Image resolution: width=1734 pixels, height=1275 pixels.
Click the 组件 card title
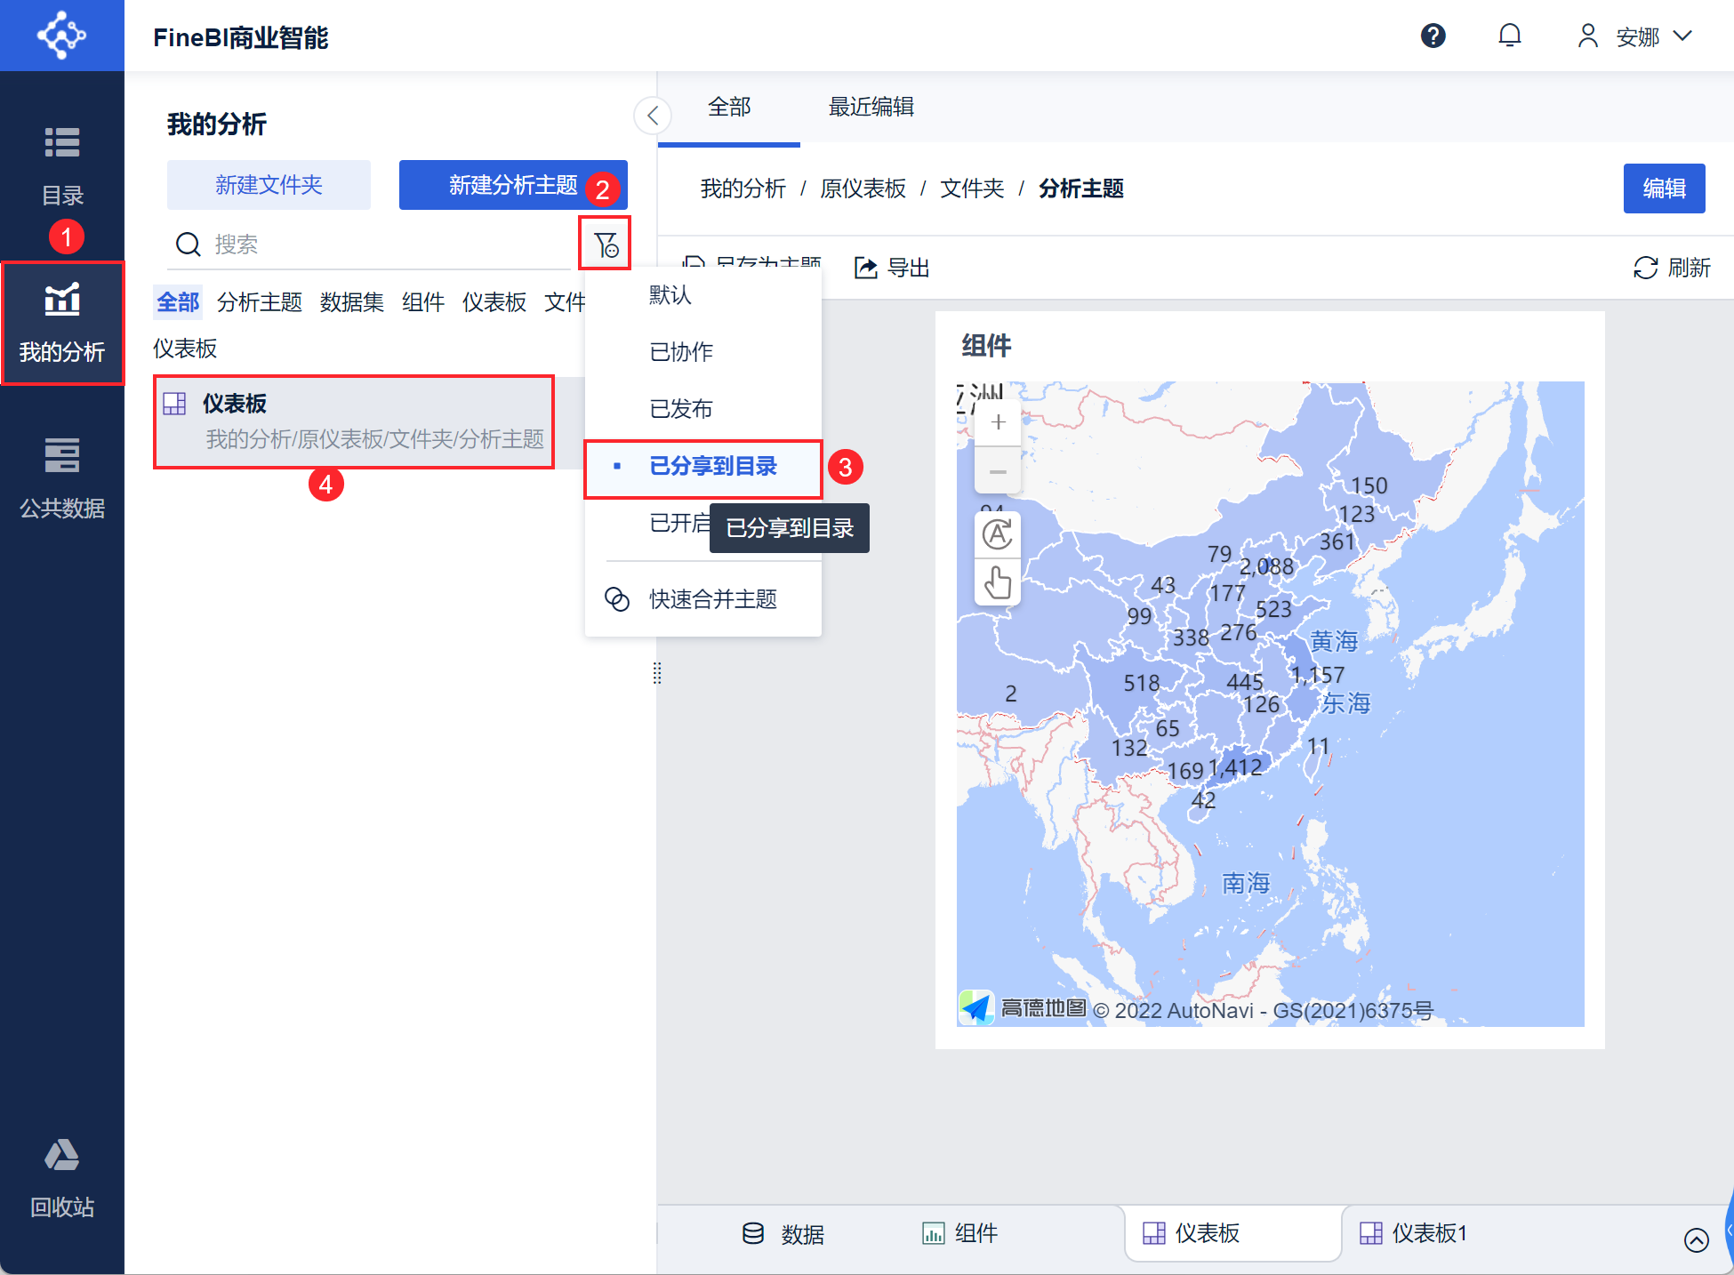point(986,346)
